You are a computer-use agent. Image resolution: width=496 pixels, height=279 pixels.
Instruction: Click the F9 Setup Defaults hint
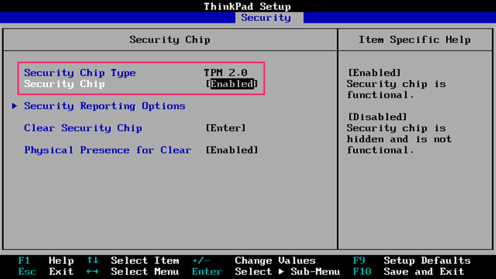point(412,261)
